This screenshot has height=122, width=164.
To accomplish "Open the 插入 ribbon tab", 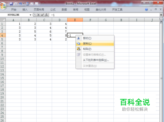I will [25, 10].
